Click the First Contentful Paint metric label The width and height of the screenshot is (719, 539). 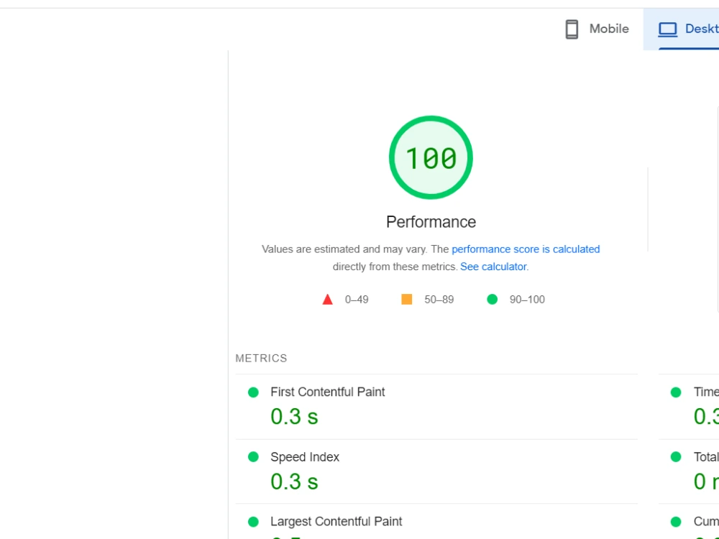[x=327, y=392]
